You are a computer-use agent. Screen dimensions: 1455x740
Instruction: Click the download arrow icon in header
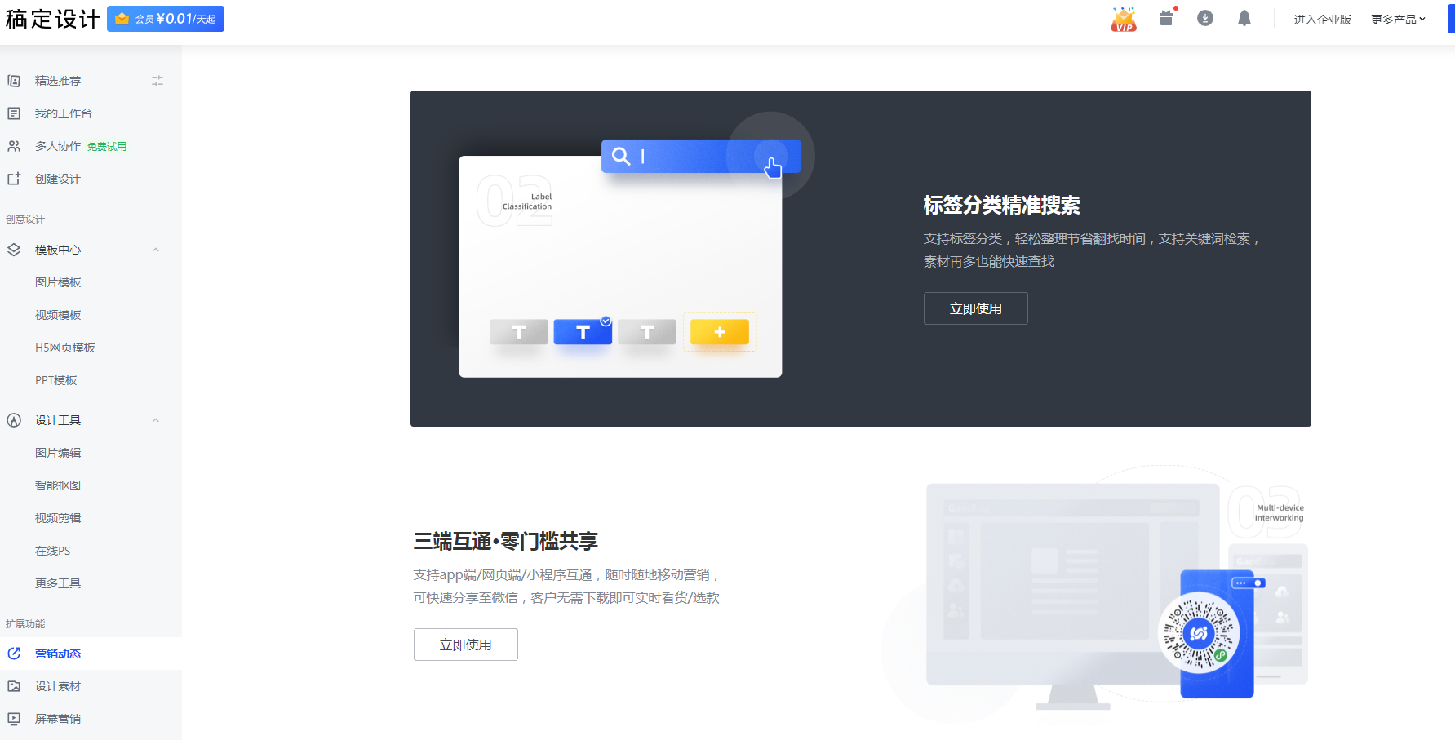pyautogui.click(x=1205, y=19)
